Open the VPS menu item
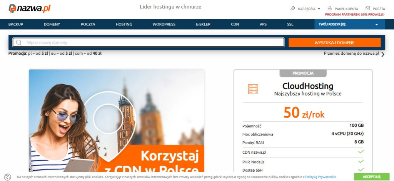 (263, 24)
